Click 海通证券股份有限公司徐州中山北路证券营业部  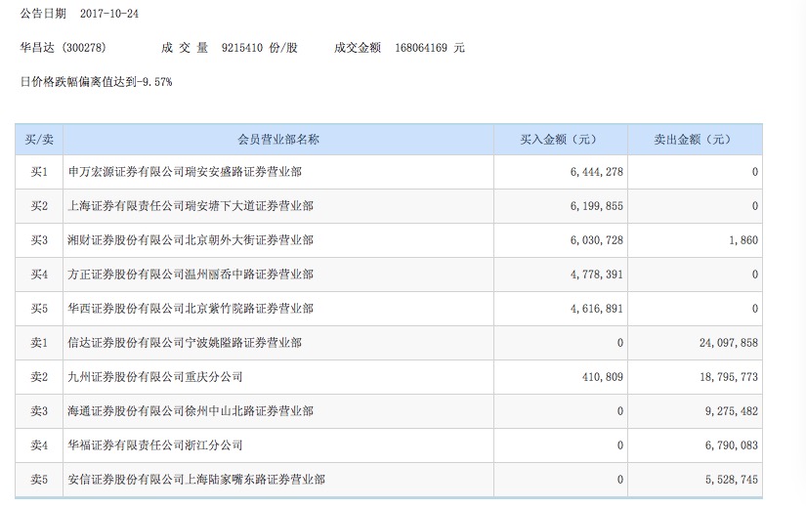pos(191,411)
